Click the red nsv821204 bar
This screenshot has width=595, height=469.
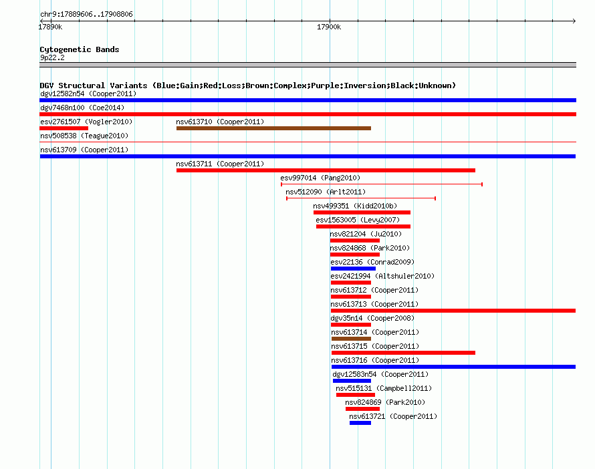355,241
